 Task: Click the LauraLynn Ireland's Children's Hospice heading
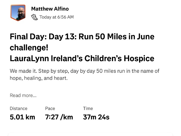pos(82,58)
